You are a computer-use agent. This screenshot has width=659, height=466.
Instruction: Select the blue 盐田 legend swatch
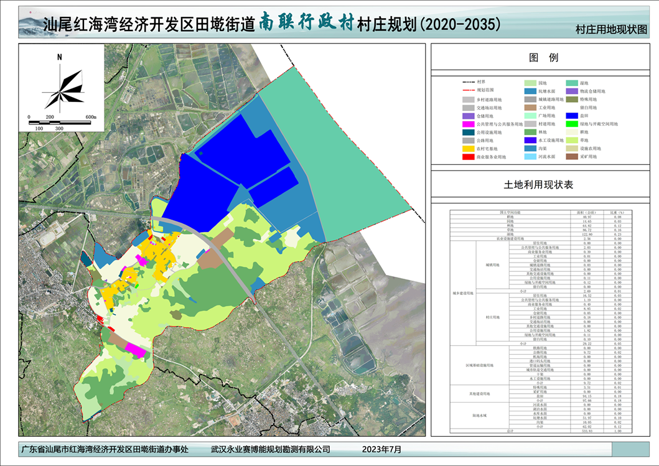(572, 116)
